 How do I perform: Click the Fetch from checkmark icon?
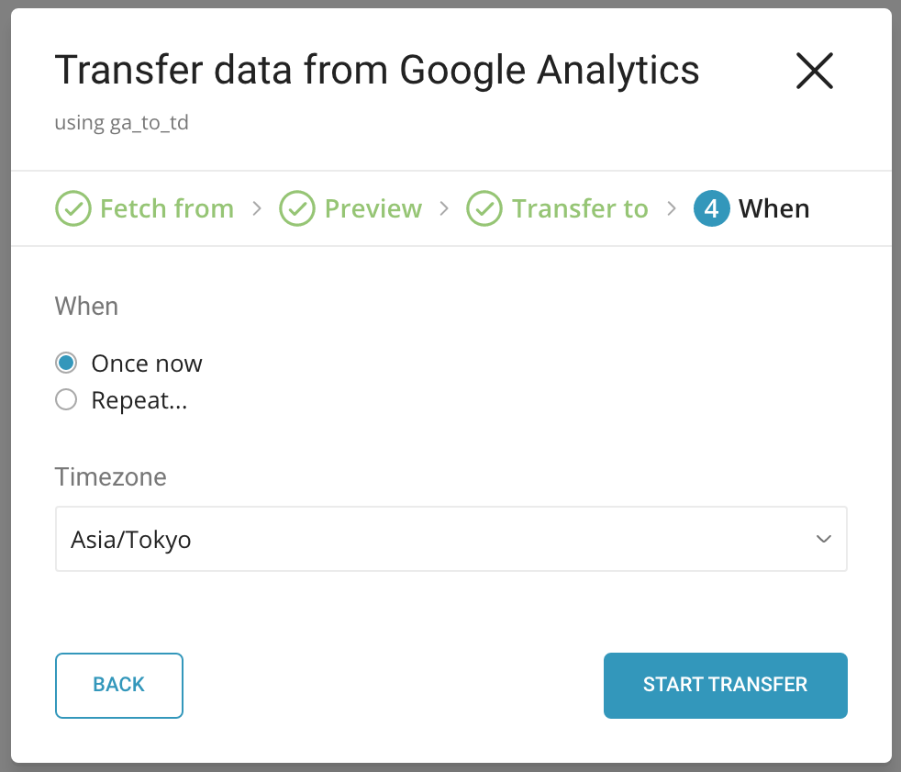(72, 209)
